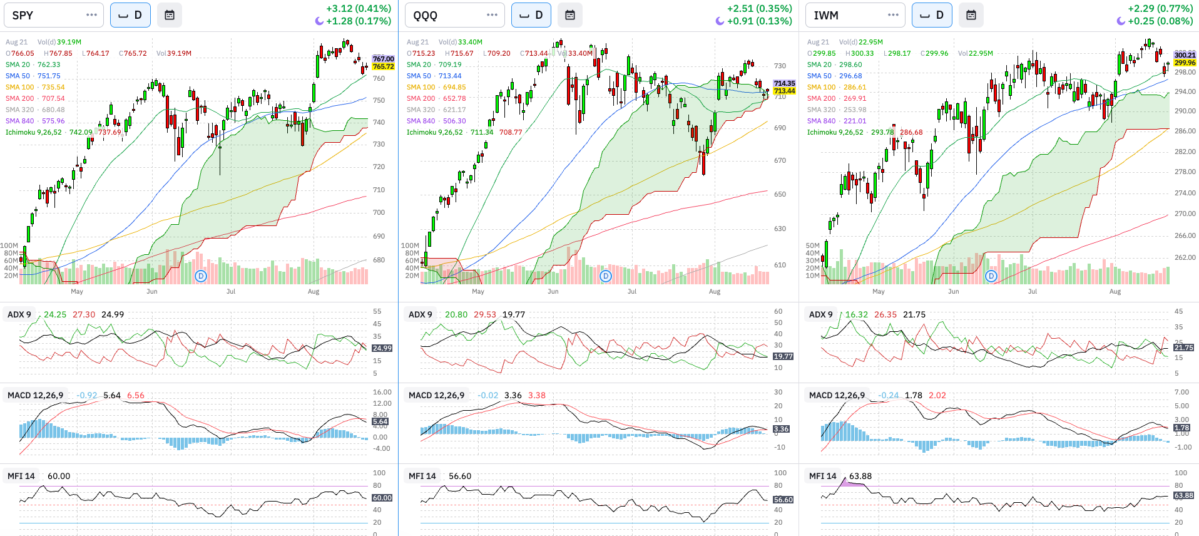Select the SMA 100 286.61 legend on IWM
This screenshot has height=536, width=1199.
pyautogui.click(x=837, y=87)
